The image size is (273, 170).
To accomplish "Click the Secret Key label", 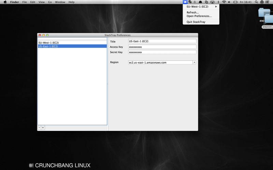I will click(116, 52).
